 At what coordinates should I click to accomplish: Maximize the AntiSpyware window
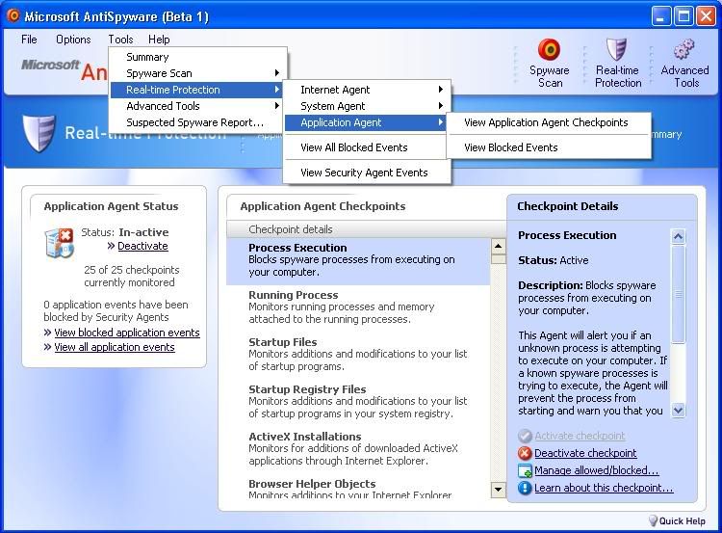[684, 16]
